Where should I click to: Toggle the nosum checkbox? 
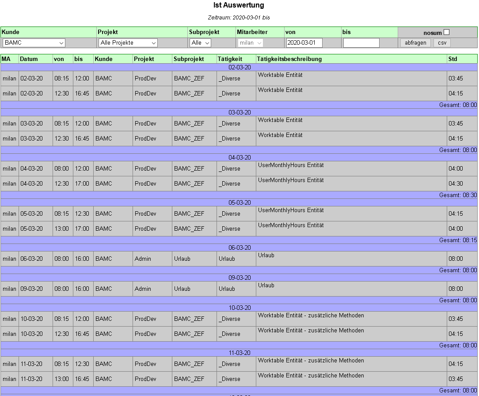pos(446,32)
